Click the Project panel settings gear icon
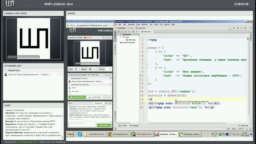The image size is (256, 144). tap(133, 32)
